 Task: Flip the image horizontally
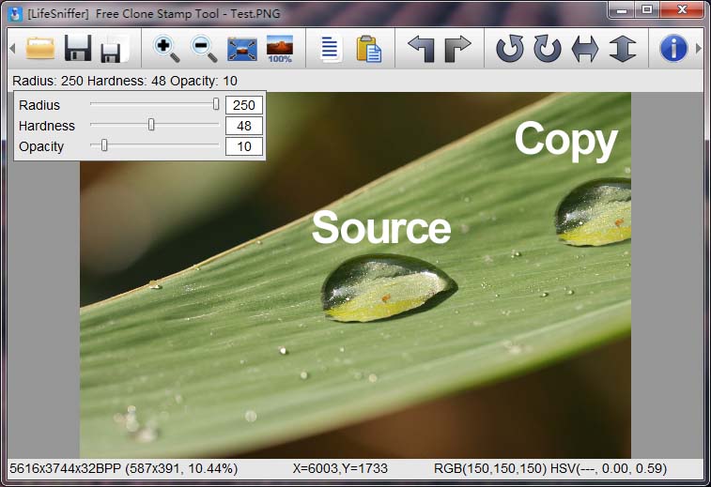point(585,49)
